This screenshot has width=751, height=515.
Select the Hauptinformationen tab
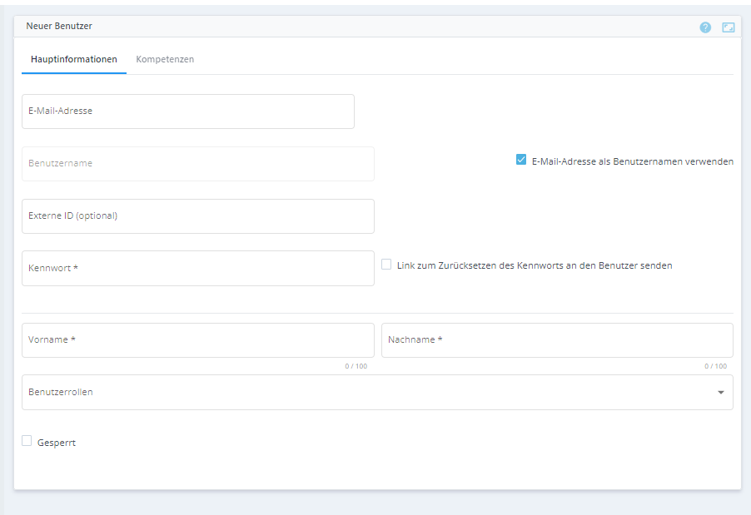(74, 60)
